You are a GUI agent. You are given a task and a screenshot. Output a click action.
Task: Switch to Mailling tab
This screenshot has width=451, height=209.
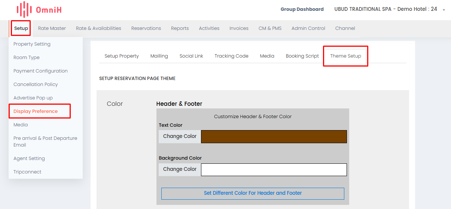click(x=159, y=56)
